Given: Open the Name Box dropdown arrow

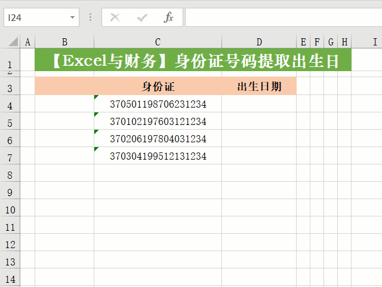Looking at the screenshot, I should click(x=72, y=17).
